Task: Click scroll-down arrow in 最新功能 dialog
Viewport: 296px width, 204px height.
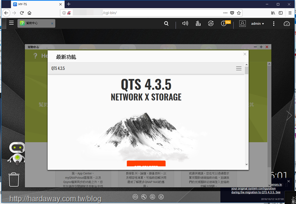Action: pyautogui.click(x=247, y=164)
